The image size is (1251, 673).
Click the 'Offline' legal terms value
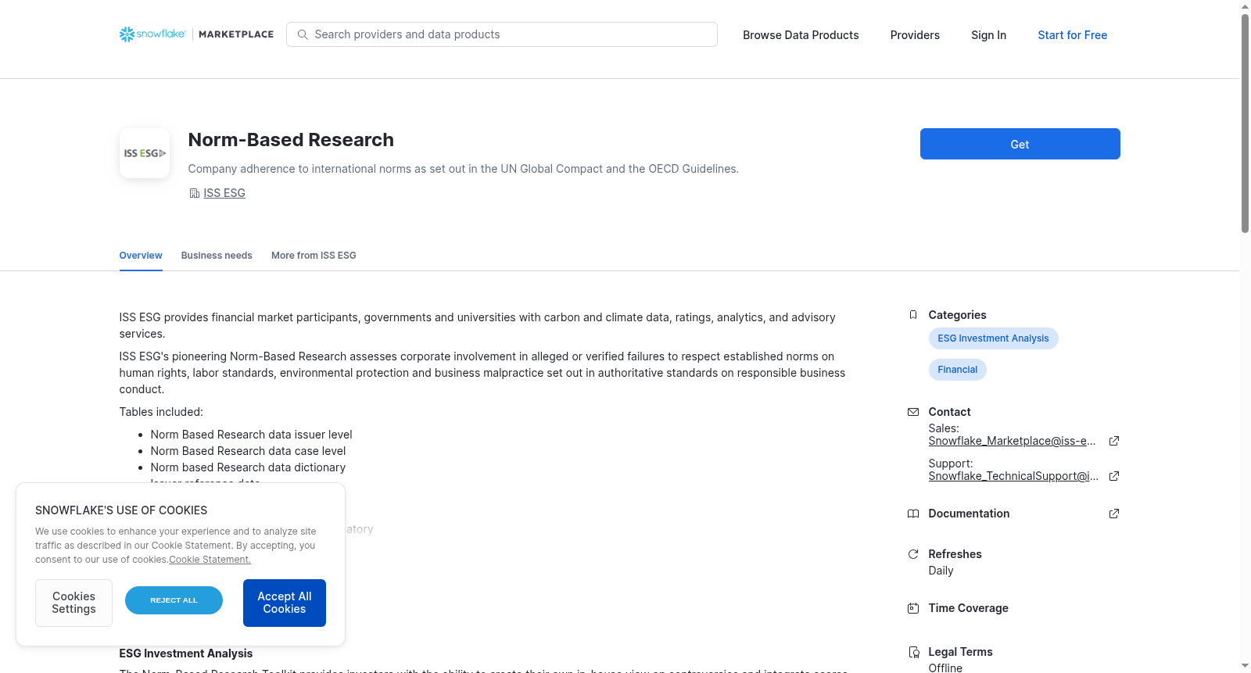[945, 668]
